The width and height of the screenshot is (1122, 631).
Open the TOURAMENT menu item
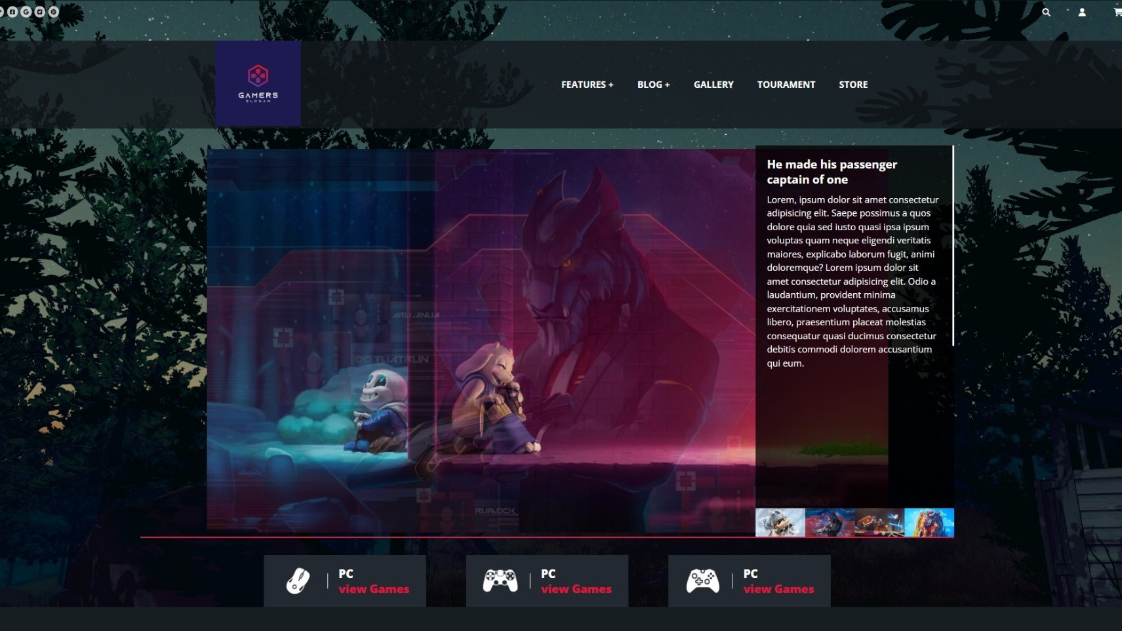point(786,84)
